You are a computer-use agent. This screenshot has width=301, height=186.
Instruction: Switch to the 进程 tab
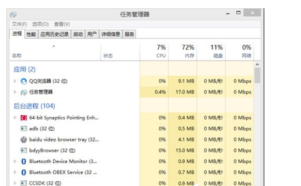click(17, 34)
